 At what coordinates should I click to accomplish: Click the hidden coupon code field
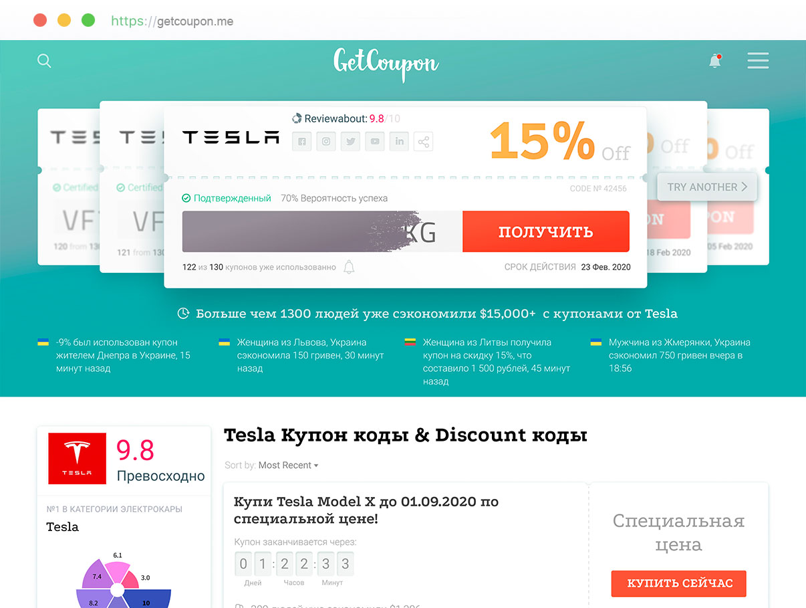[321, 232]
